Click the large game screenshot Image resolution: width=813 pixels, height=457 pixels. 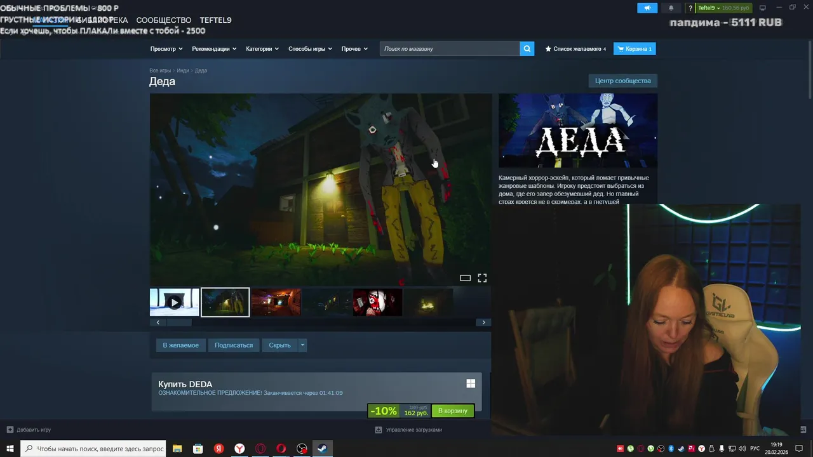[x=320, y=190]
